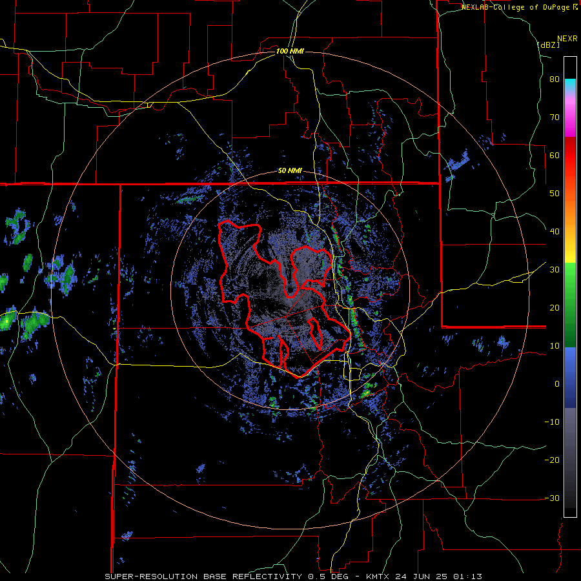Click the -20 value on the dBZ scale
Image resolution: width=581 pixels, height=581 pixels.
(x=552, y=460)
